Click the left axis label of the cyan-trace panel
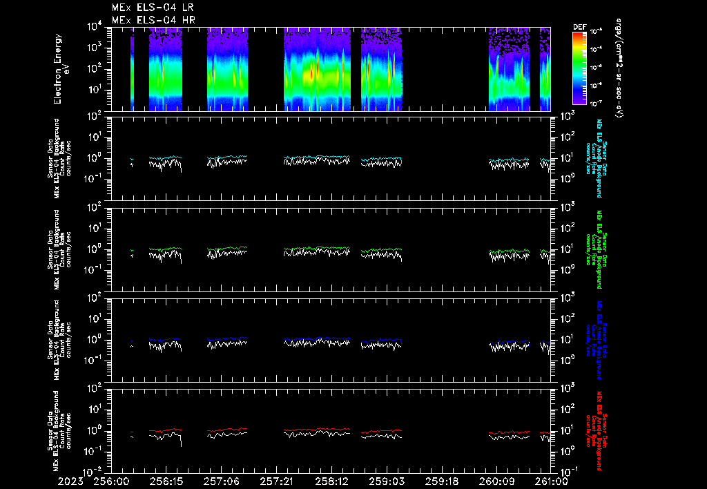This screenshot has height=489, width=707. (x=59, y=158)
